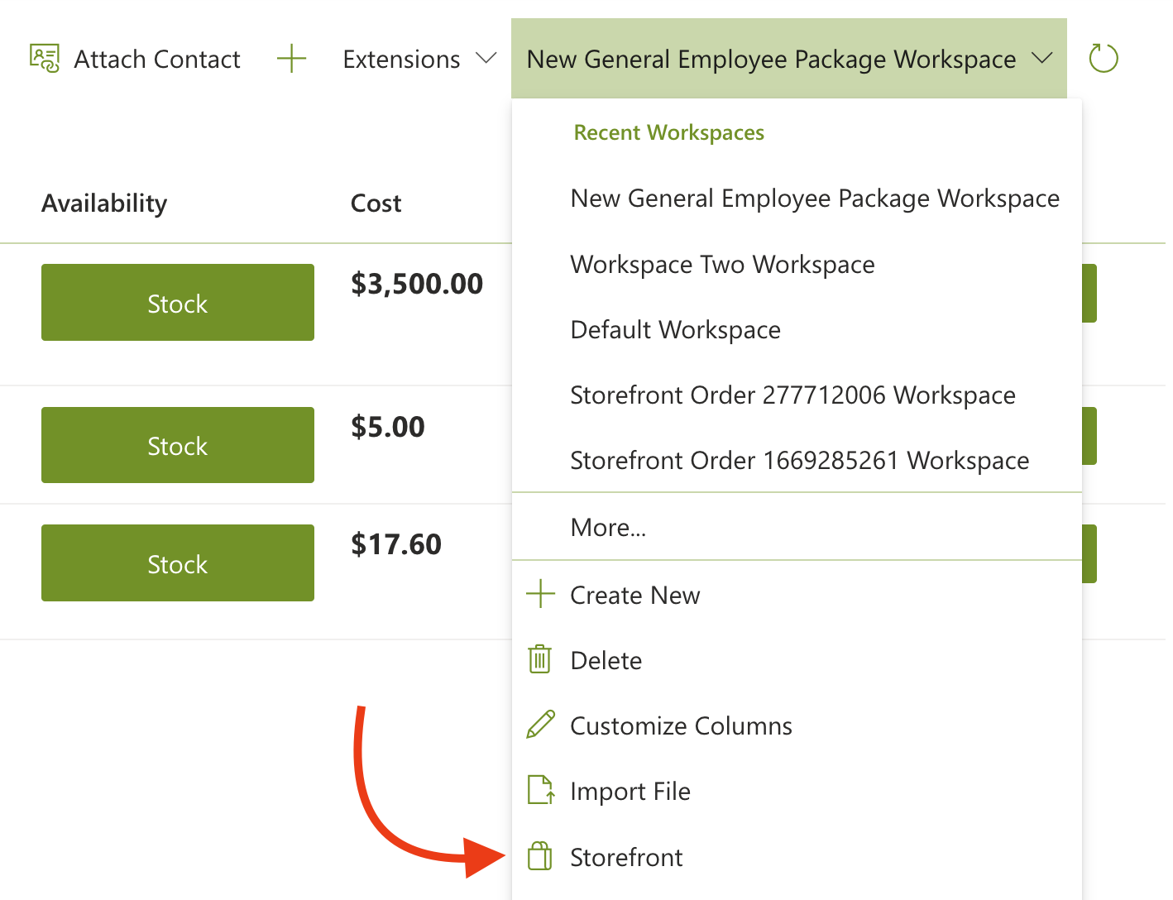Click the Storefront shopping bag icon
This screenshot has width=1173, height=900.
[x=539, y=856]
